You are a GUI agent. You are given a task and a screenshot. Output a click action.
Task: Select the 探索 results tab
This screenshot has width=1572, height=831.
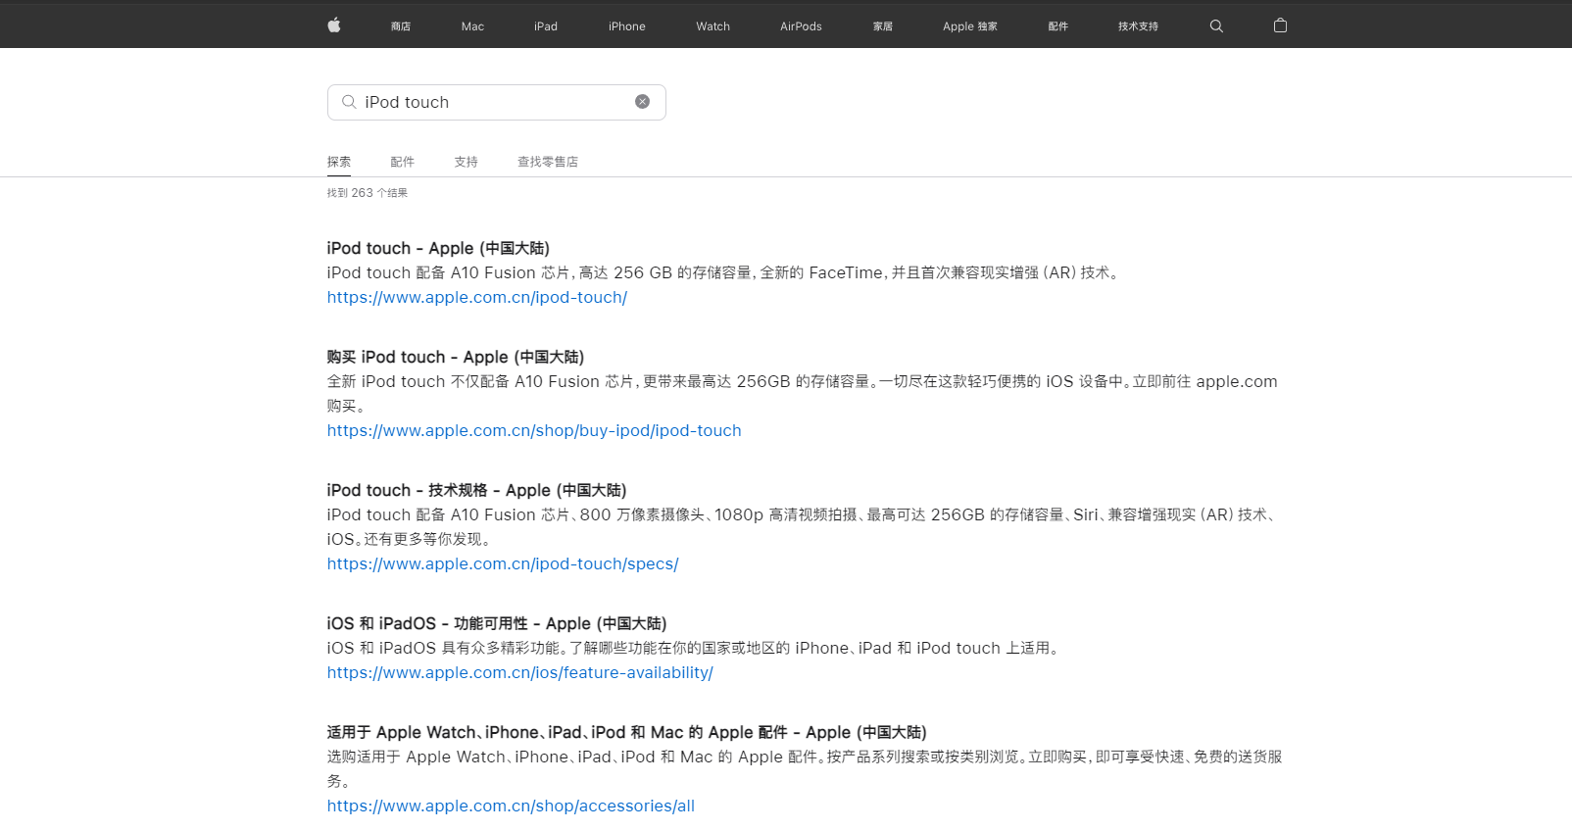[339, 162]
